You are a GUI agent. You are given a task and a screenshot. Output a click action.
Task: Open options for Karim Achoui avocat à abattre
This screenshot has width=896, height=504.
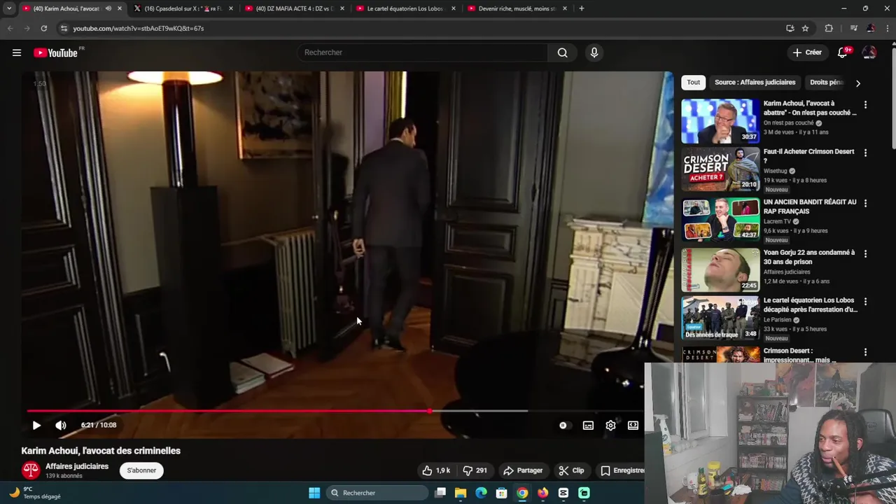tap(865, 105)
